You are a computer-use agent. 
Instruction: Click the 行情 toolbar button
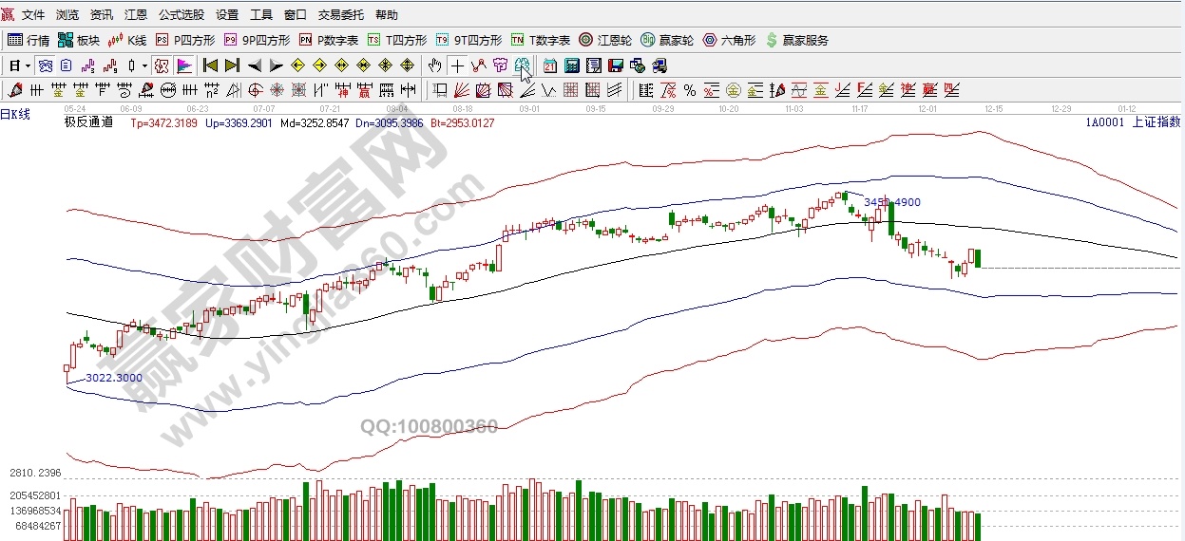(29, 40)
